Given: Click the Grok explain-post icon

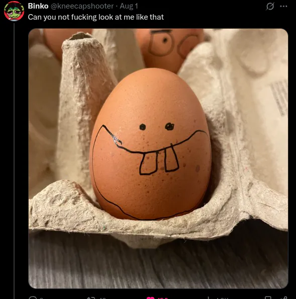Looking at the screenshot, I should pos(270,6).
